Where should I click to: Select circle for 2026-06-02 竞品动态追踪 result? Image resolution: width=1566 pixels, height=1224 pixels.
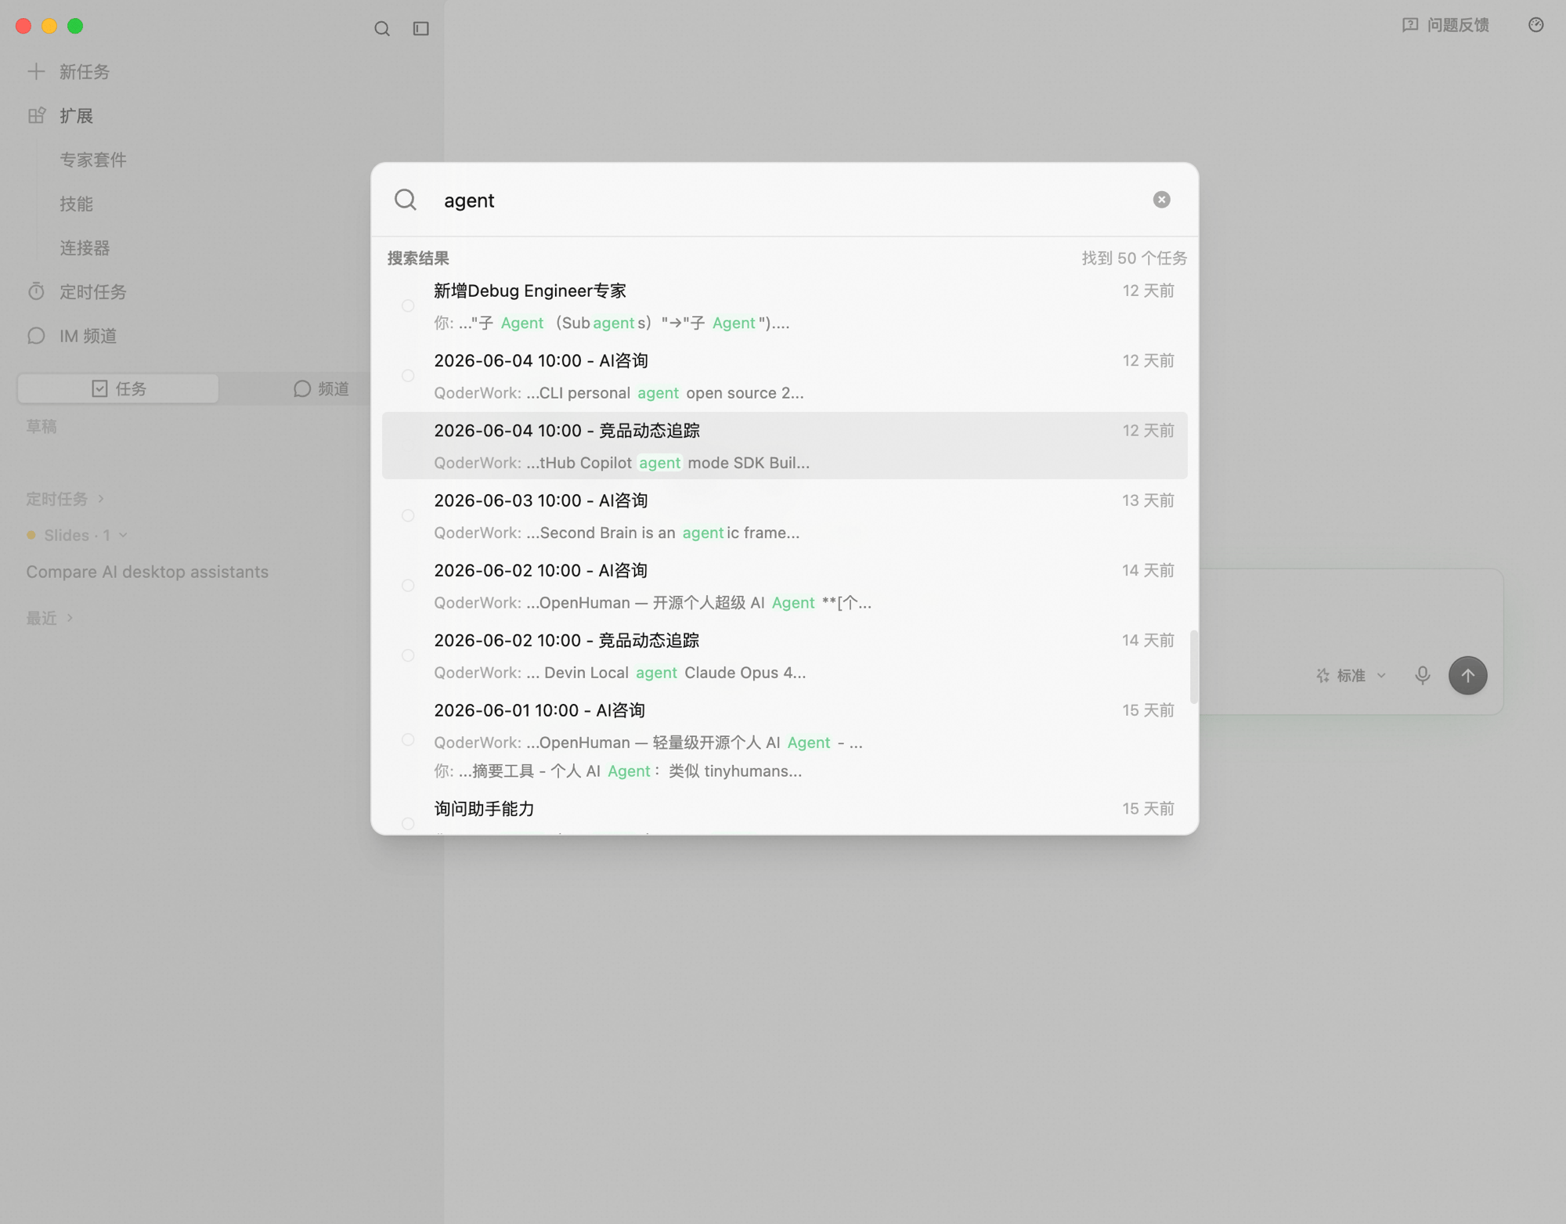click(x=408, y=655)
